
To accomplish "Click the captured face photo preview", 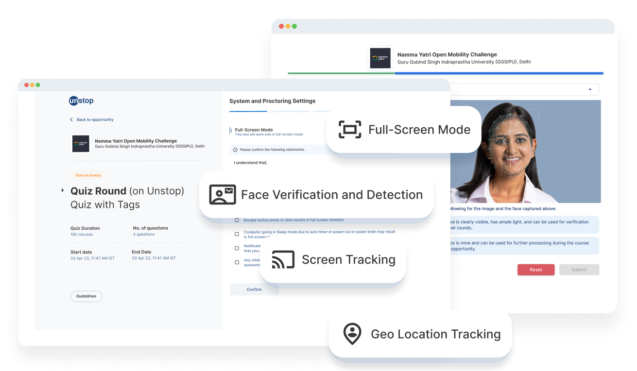I will 525,152.
